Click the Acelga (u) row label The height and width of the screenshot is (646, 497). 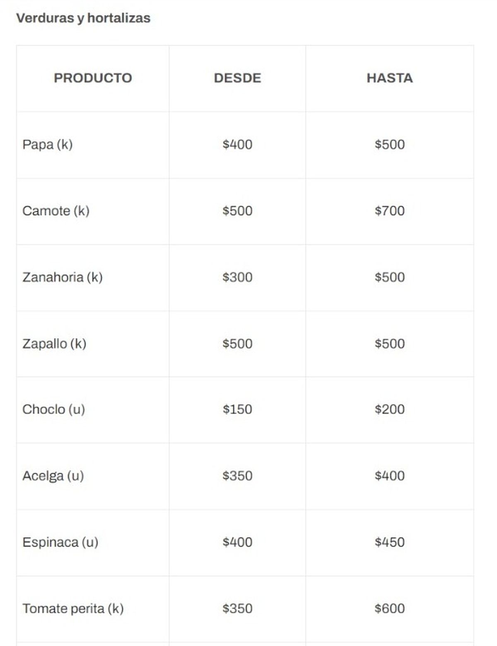(x=53, y=476)
